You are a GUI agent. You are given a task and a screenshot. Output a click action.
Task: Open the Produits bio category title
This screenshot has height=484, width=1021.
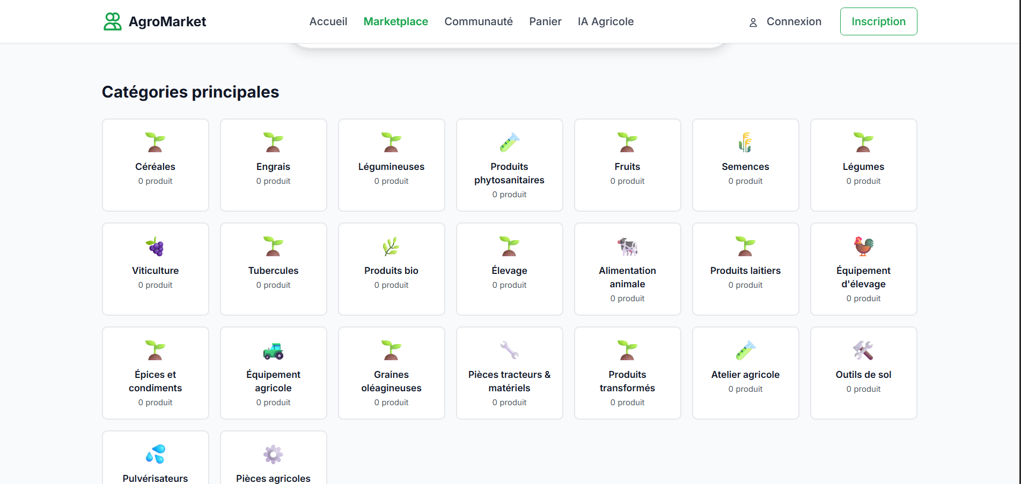pyautogui.click(x=392, y=271)
